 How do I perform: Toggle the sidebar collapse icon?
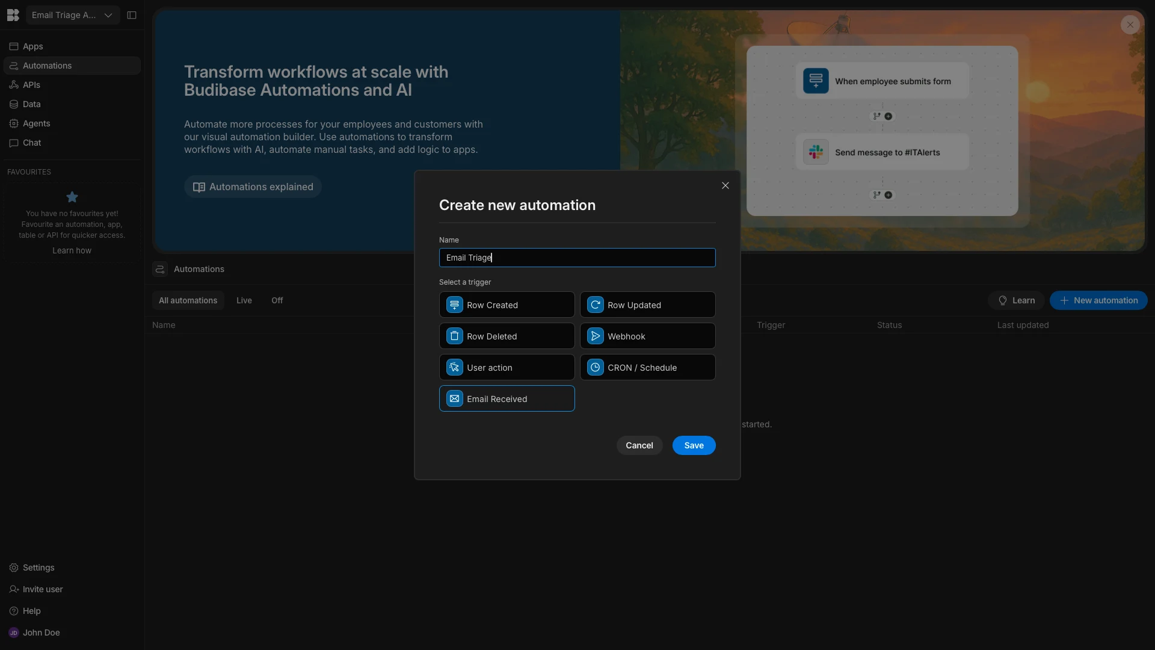tap(132, 15)
